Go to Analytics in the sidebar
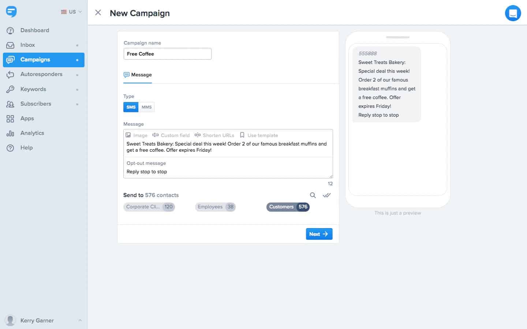 click(x=32, y=133)
